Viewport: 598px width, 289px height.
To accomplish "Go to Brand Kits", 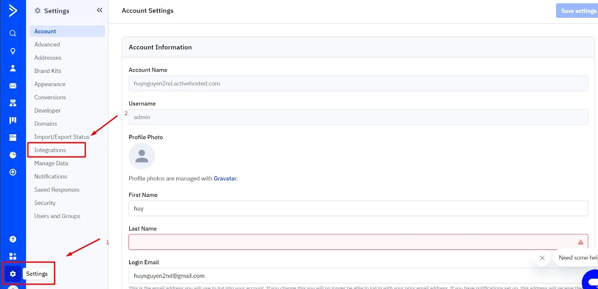I will [48, 71].
